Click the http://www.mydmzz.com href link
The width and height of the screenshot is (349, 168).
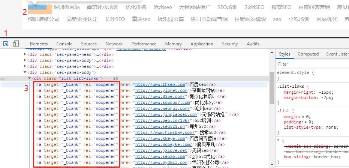(x=161, y=163)
